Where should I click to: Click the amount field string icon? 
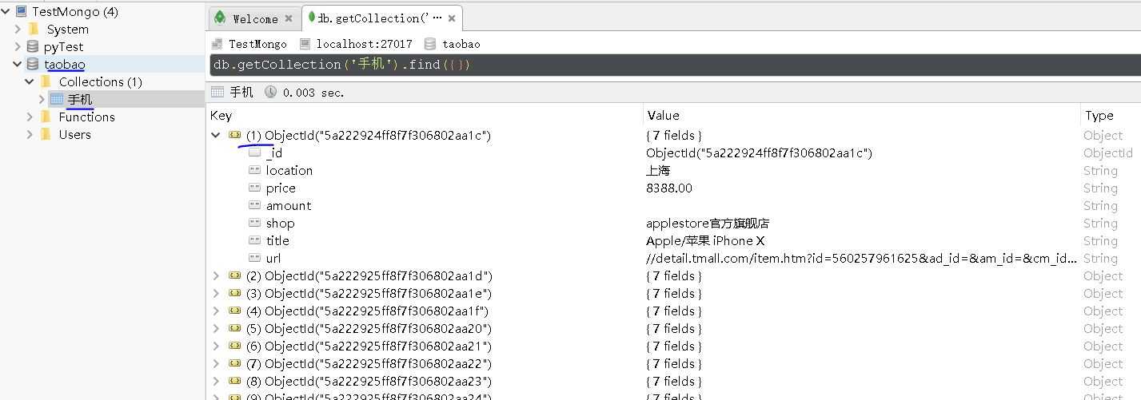pos(254,205)
